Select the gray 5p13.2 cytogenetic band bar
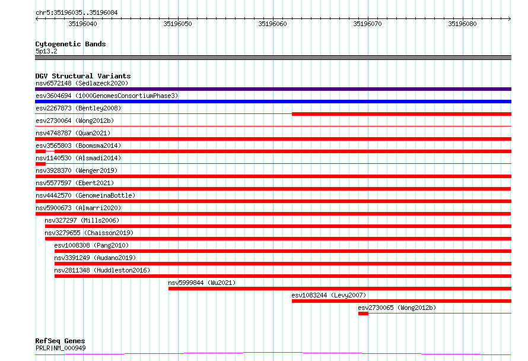This screenshot has height=361, width=528. pos(273,58)
